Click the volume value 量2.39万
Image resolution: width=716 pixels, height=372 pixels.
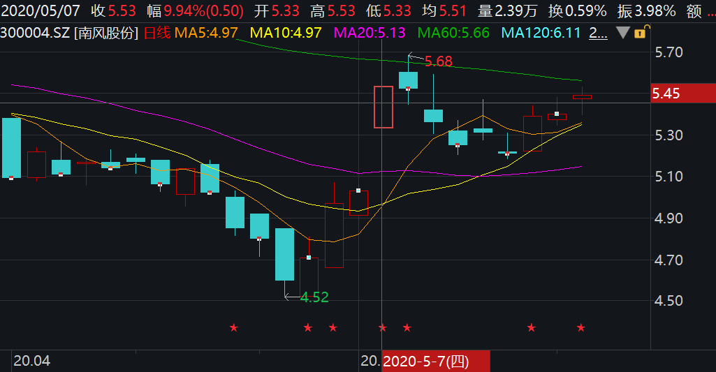click(507, 10)
